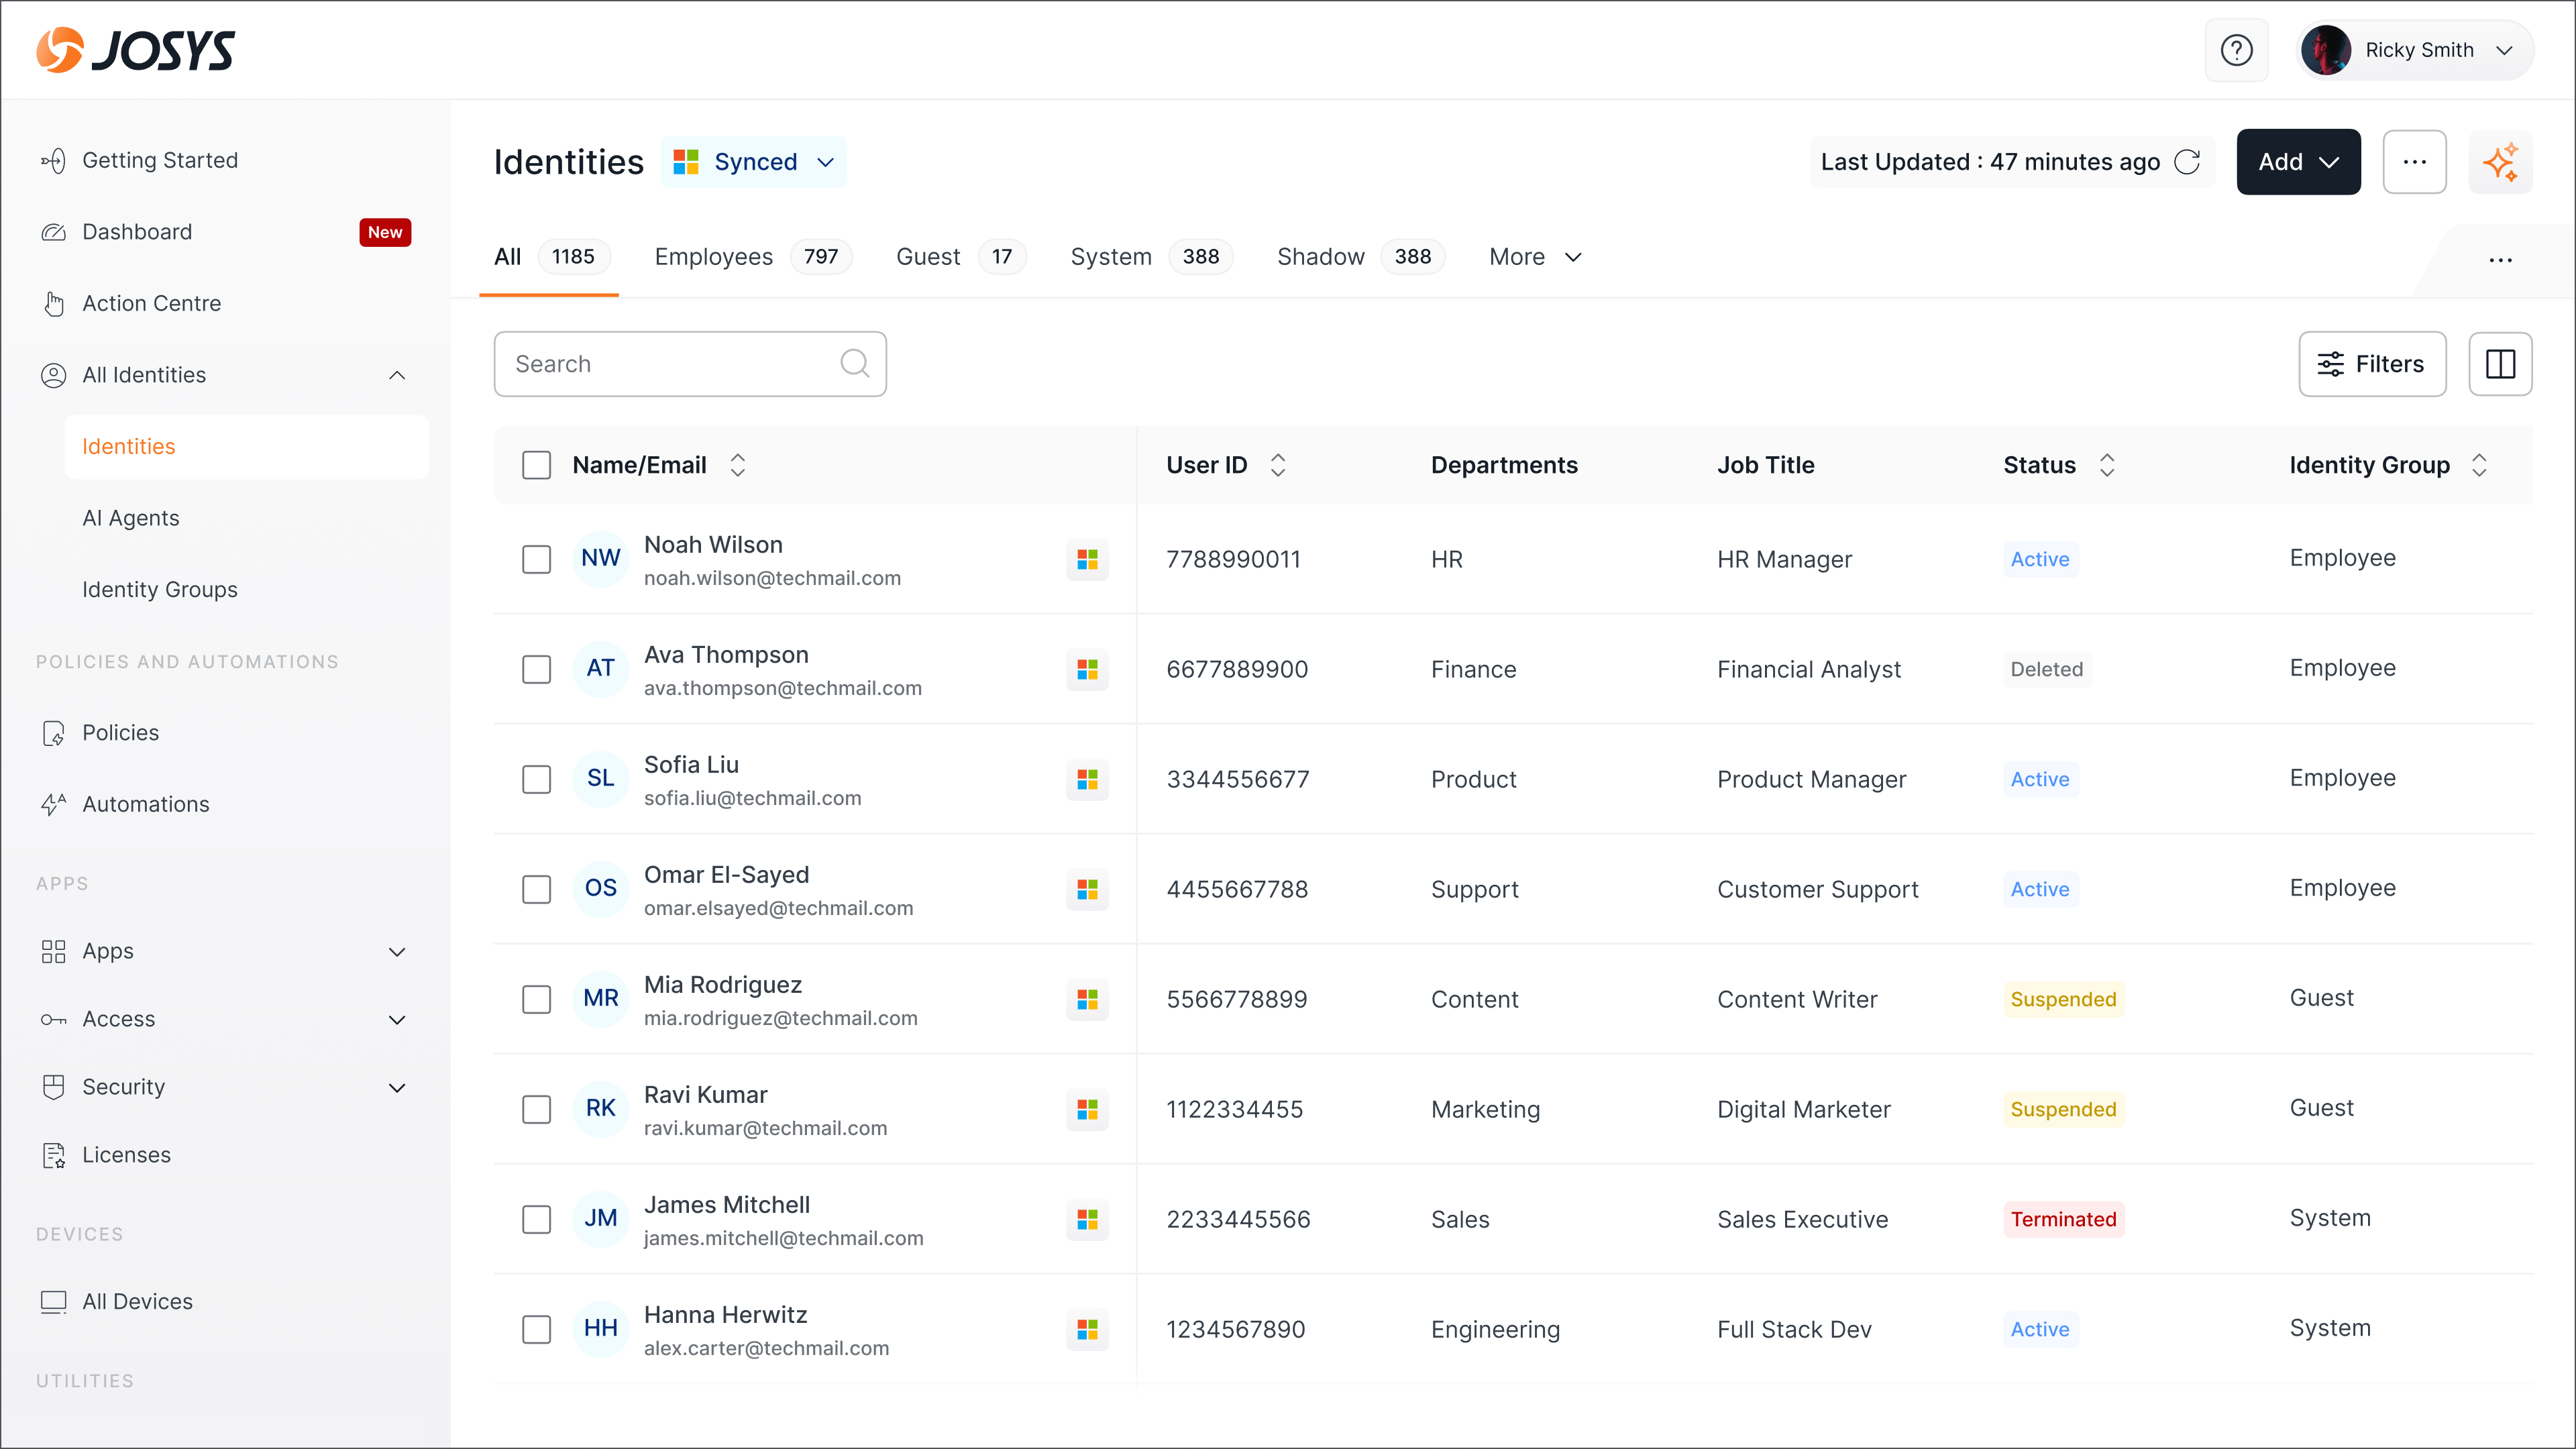Viewport: 2576px width, 1449px height.
Task: Open the three-dot menu beside Add
Action: 2414,162
